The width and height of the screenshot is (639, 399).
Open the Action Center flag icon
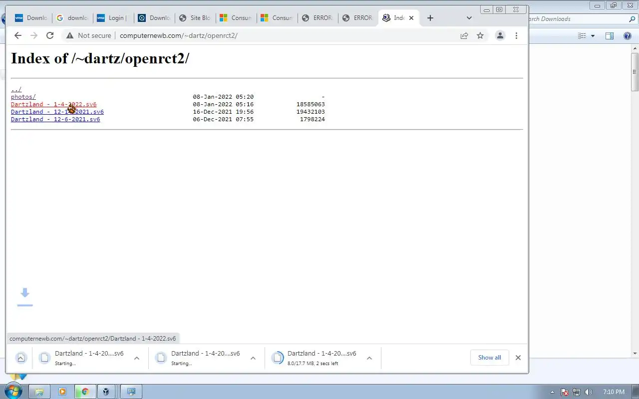pos(565,392)
